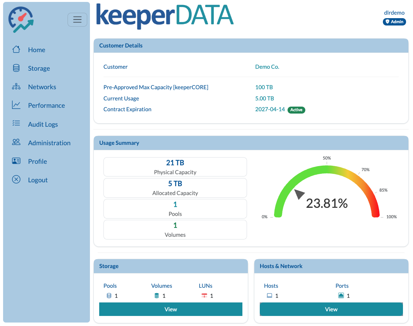Click the Hosts laptop icon
Image resolution: width=413 pixels, height=326 pixels.
click(269, 295)
